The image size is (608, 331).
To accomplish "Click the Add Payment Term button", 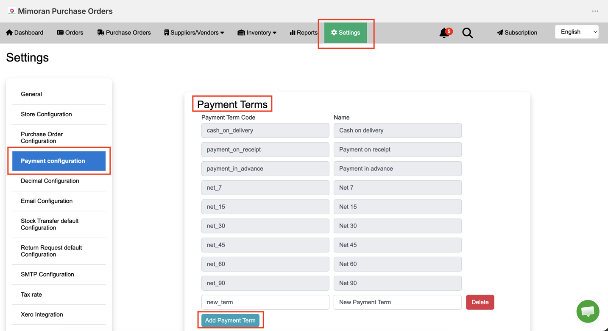I will coord(230,320).
